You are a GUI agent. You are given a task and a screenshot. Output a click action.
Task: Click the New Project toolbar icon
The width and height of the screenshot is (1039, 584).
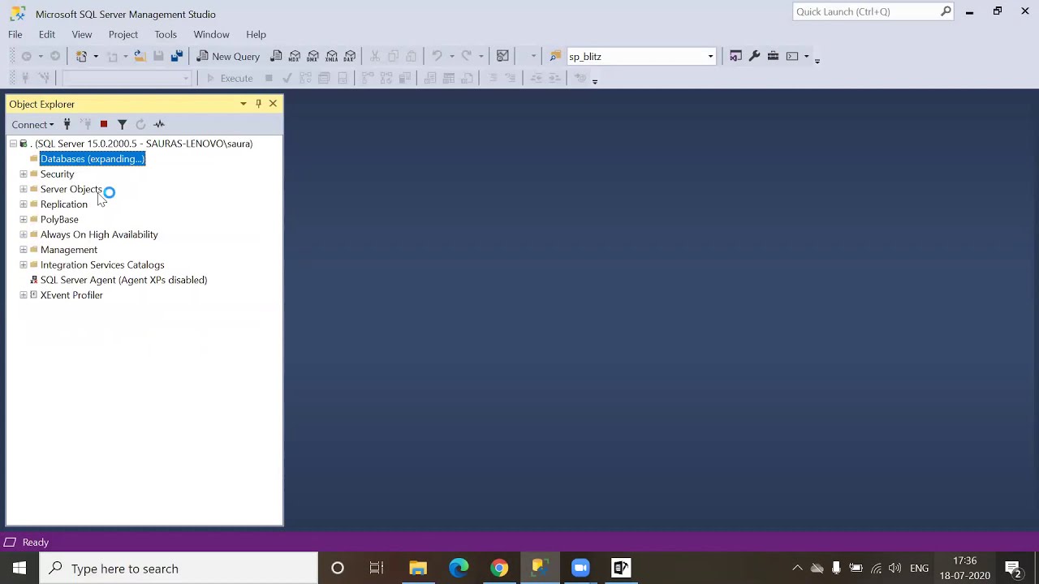tap(81, 56)
